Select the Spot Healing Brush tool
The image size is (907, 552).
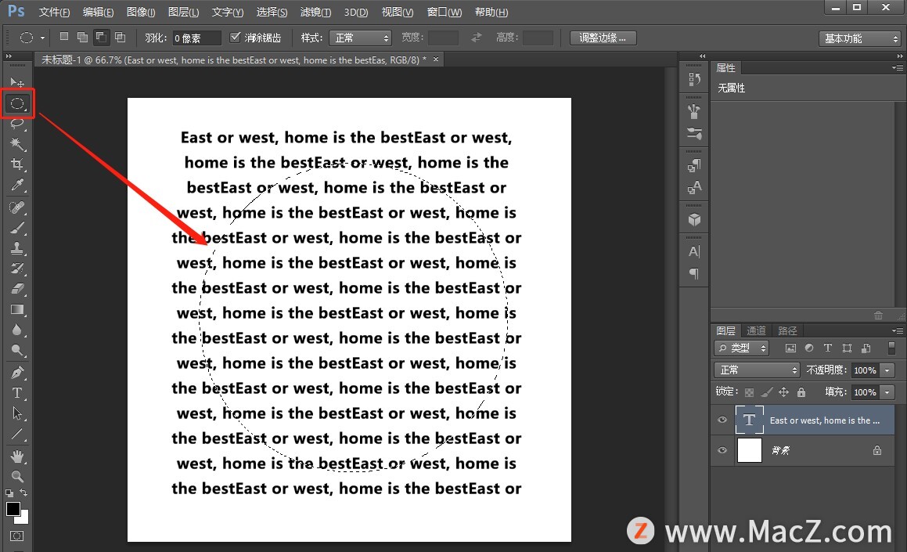[16, 207]
